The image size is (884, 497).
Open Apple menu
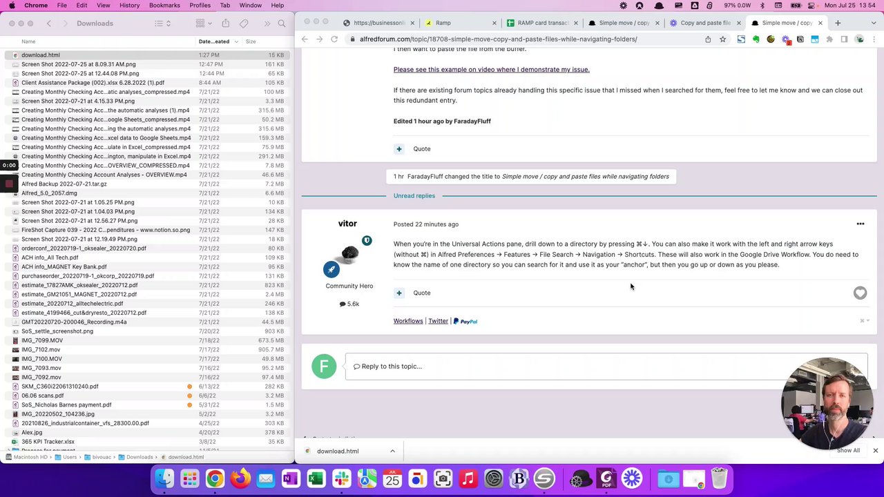(x=12, y=6)
